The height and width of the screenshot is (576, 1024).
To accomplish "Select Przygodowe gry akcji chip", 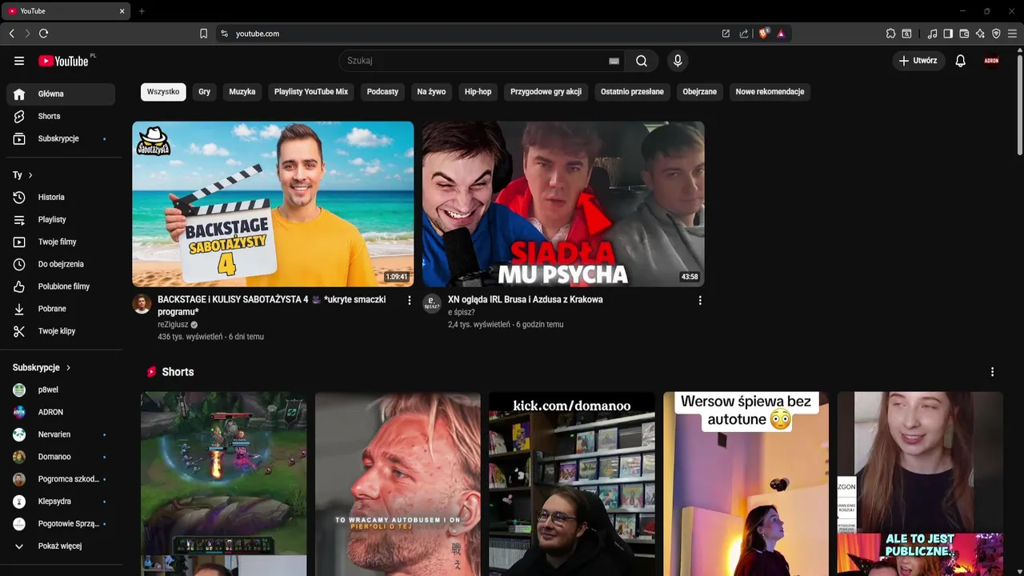I will tap(546, 92).
